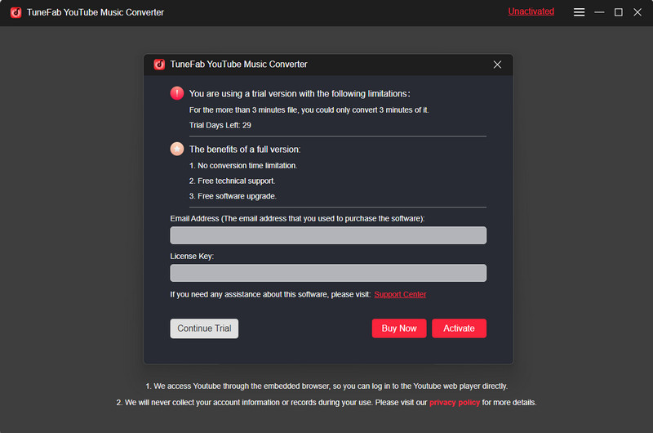The width and height of the screenshot is (653, 433).
Task: Click the star benefits icon
Action: [177, 149]
